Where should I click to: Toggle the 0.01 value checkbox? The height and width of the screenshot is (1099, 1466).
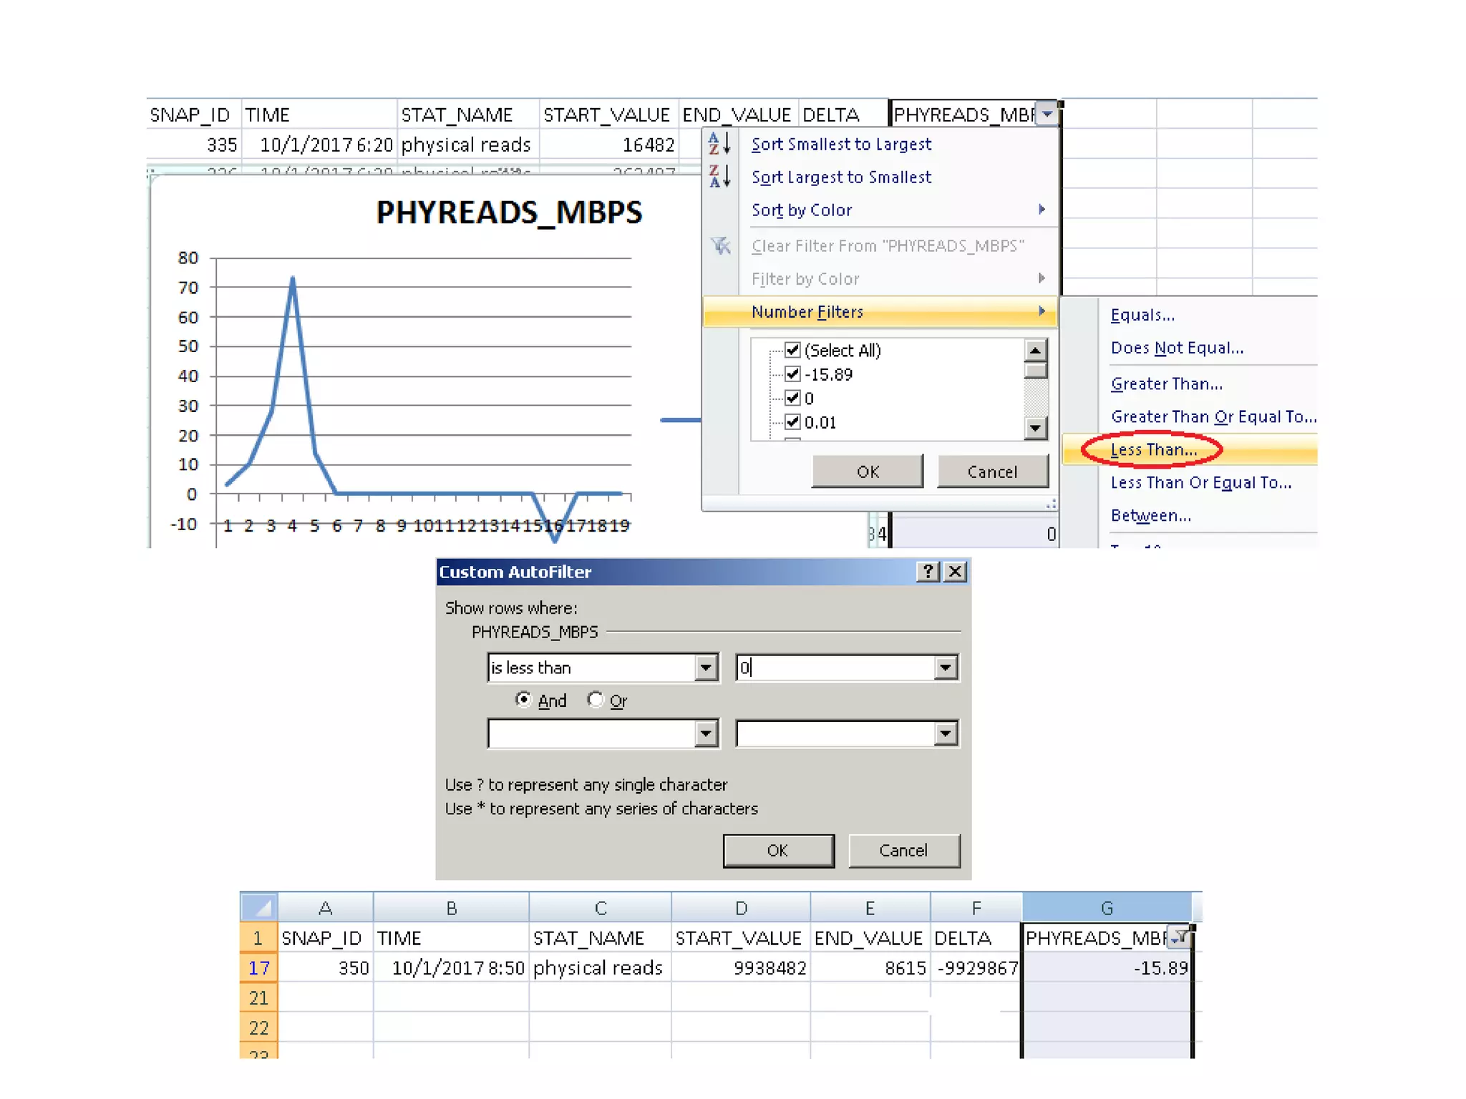coord(792,422)
